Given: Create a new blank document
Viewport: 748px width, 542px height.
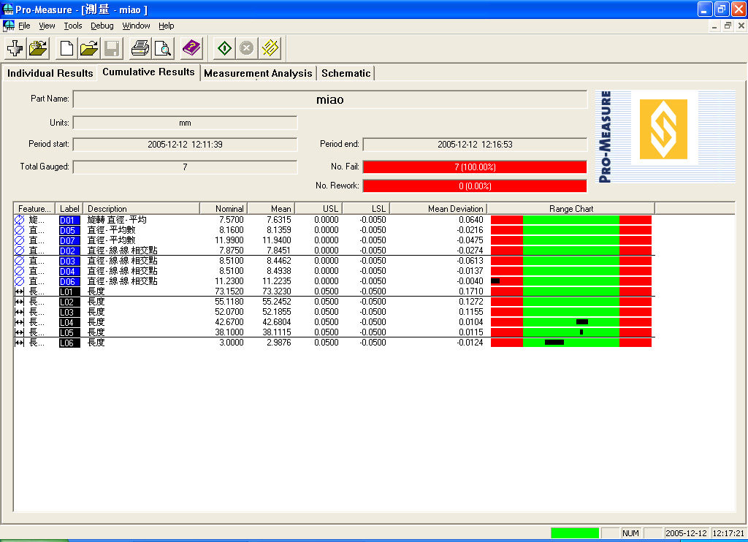Looking at the screenshot, I should [66, 49].
